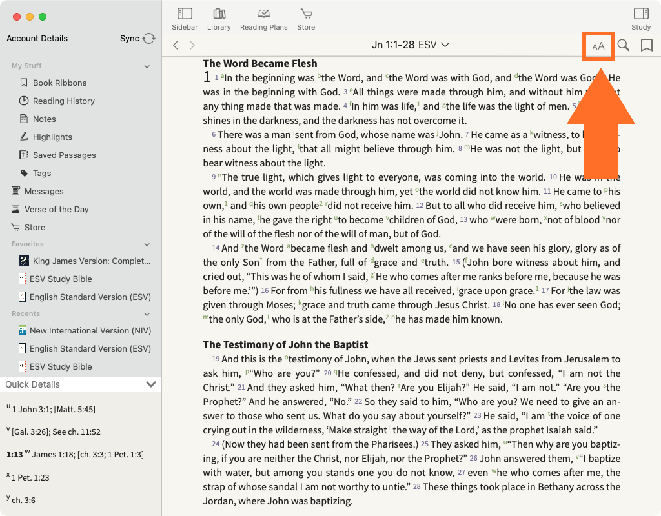Go forward using the right arrow
Screen dimensions: 661x516
(x=192, y=45)
